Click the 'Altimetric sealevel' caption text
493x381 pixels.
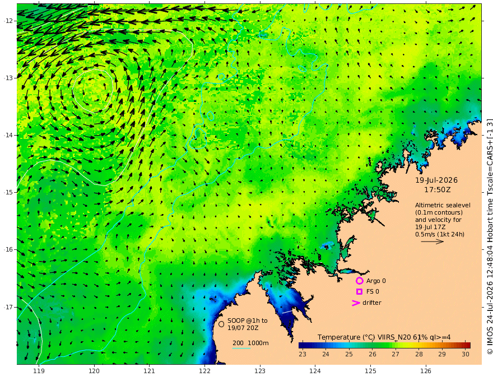443,205
